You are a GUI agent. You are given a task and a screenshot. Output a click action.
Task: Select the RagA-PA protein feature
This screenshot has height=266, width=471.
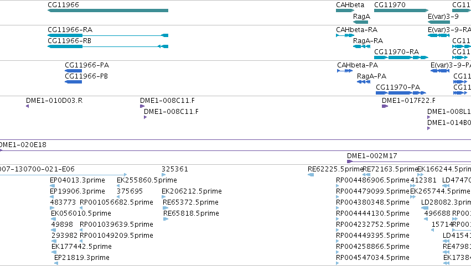click(364, 82)
